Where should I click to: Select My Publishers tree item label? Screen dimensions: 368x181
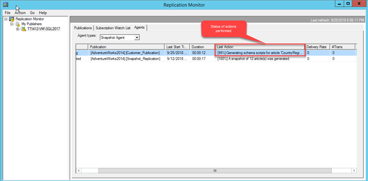[31, 24]
